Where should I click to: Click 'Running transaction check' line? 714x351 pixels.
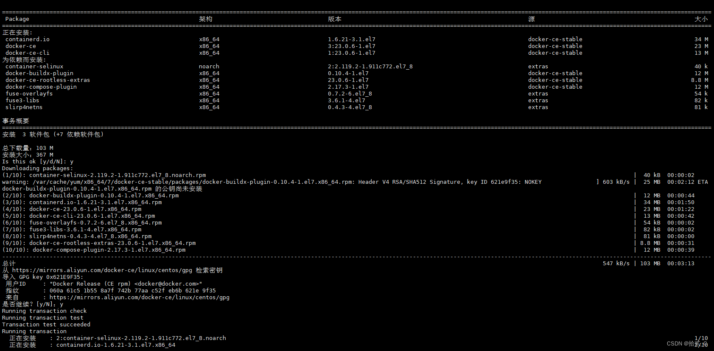coord(45,311)
